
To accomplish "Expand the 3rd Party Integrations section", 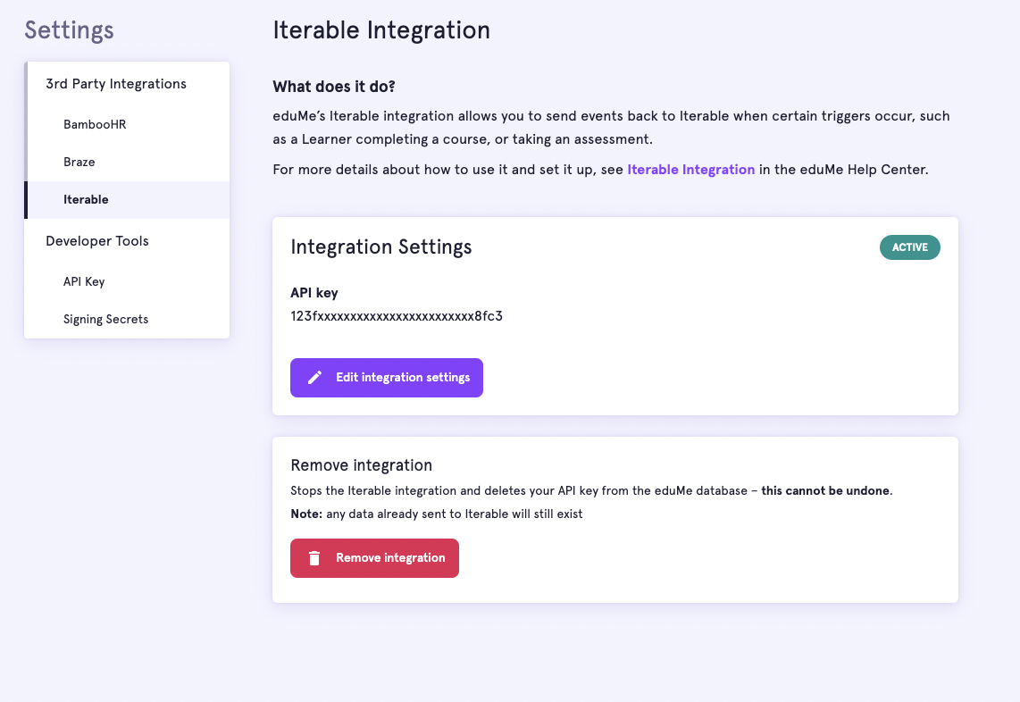I will (x=115, y=83).
